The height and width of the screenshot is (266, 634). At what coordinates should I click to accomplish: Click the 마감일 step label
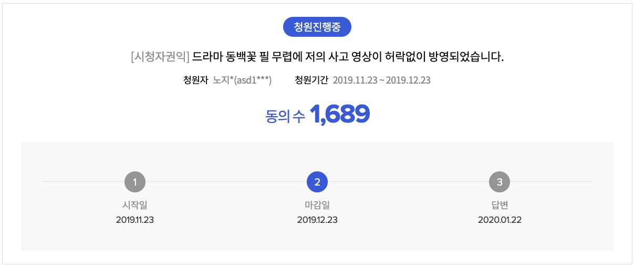[317, 205]
